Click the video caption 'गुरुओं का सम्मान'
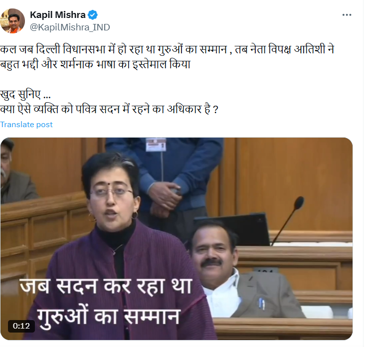The image size is (365, 347). tap(109, 317)
